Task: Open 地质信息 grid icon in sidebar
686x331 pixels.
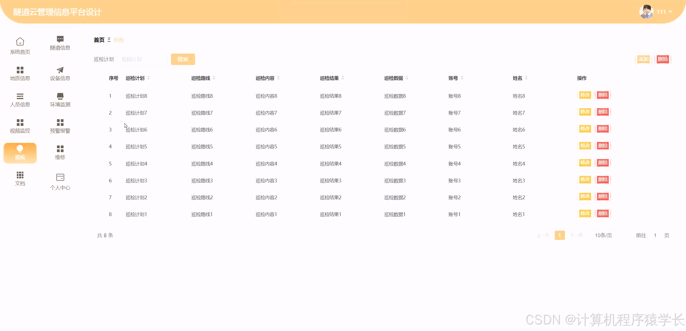Action: pyautogui.click(x=20, y=70)
